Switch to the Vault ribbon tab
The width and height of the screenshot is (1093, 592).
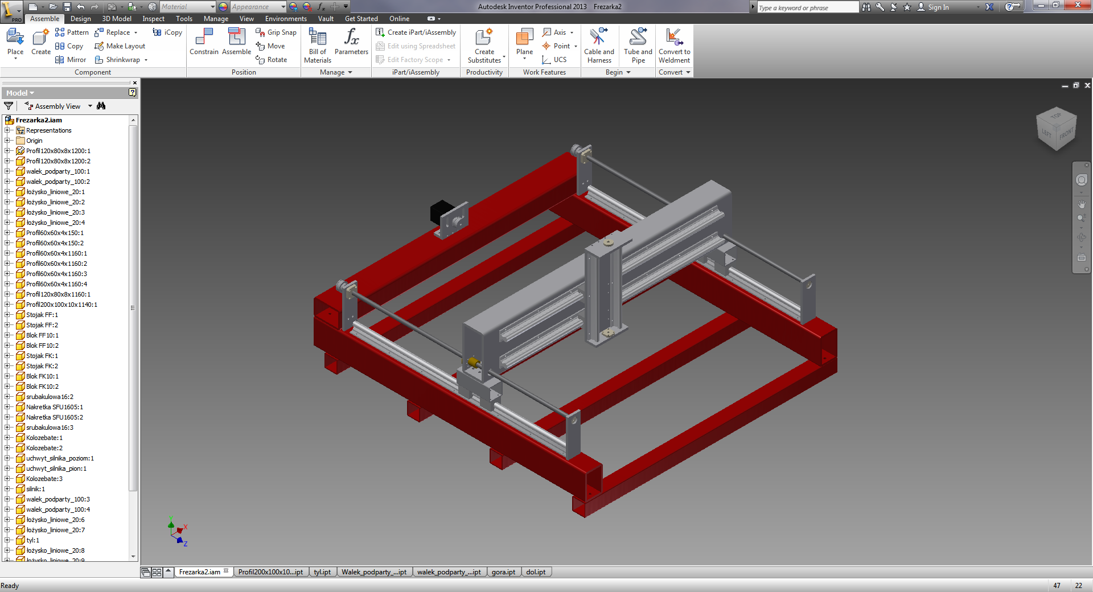coord(326,19)
